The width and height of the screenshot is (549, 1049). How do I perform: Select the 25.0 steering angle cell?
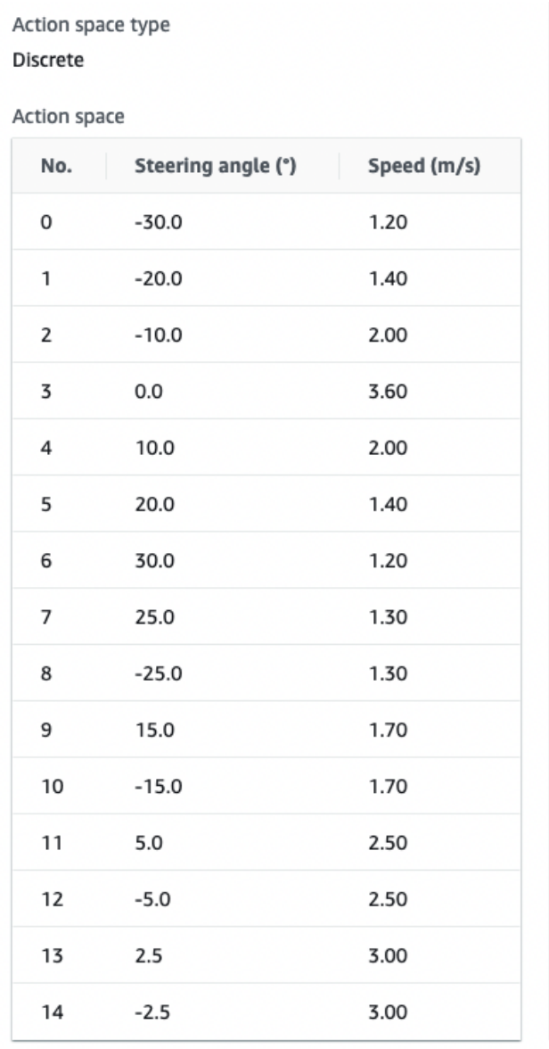pos(153,617)
